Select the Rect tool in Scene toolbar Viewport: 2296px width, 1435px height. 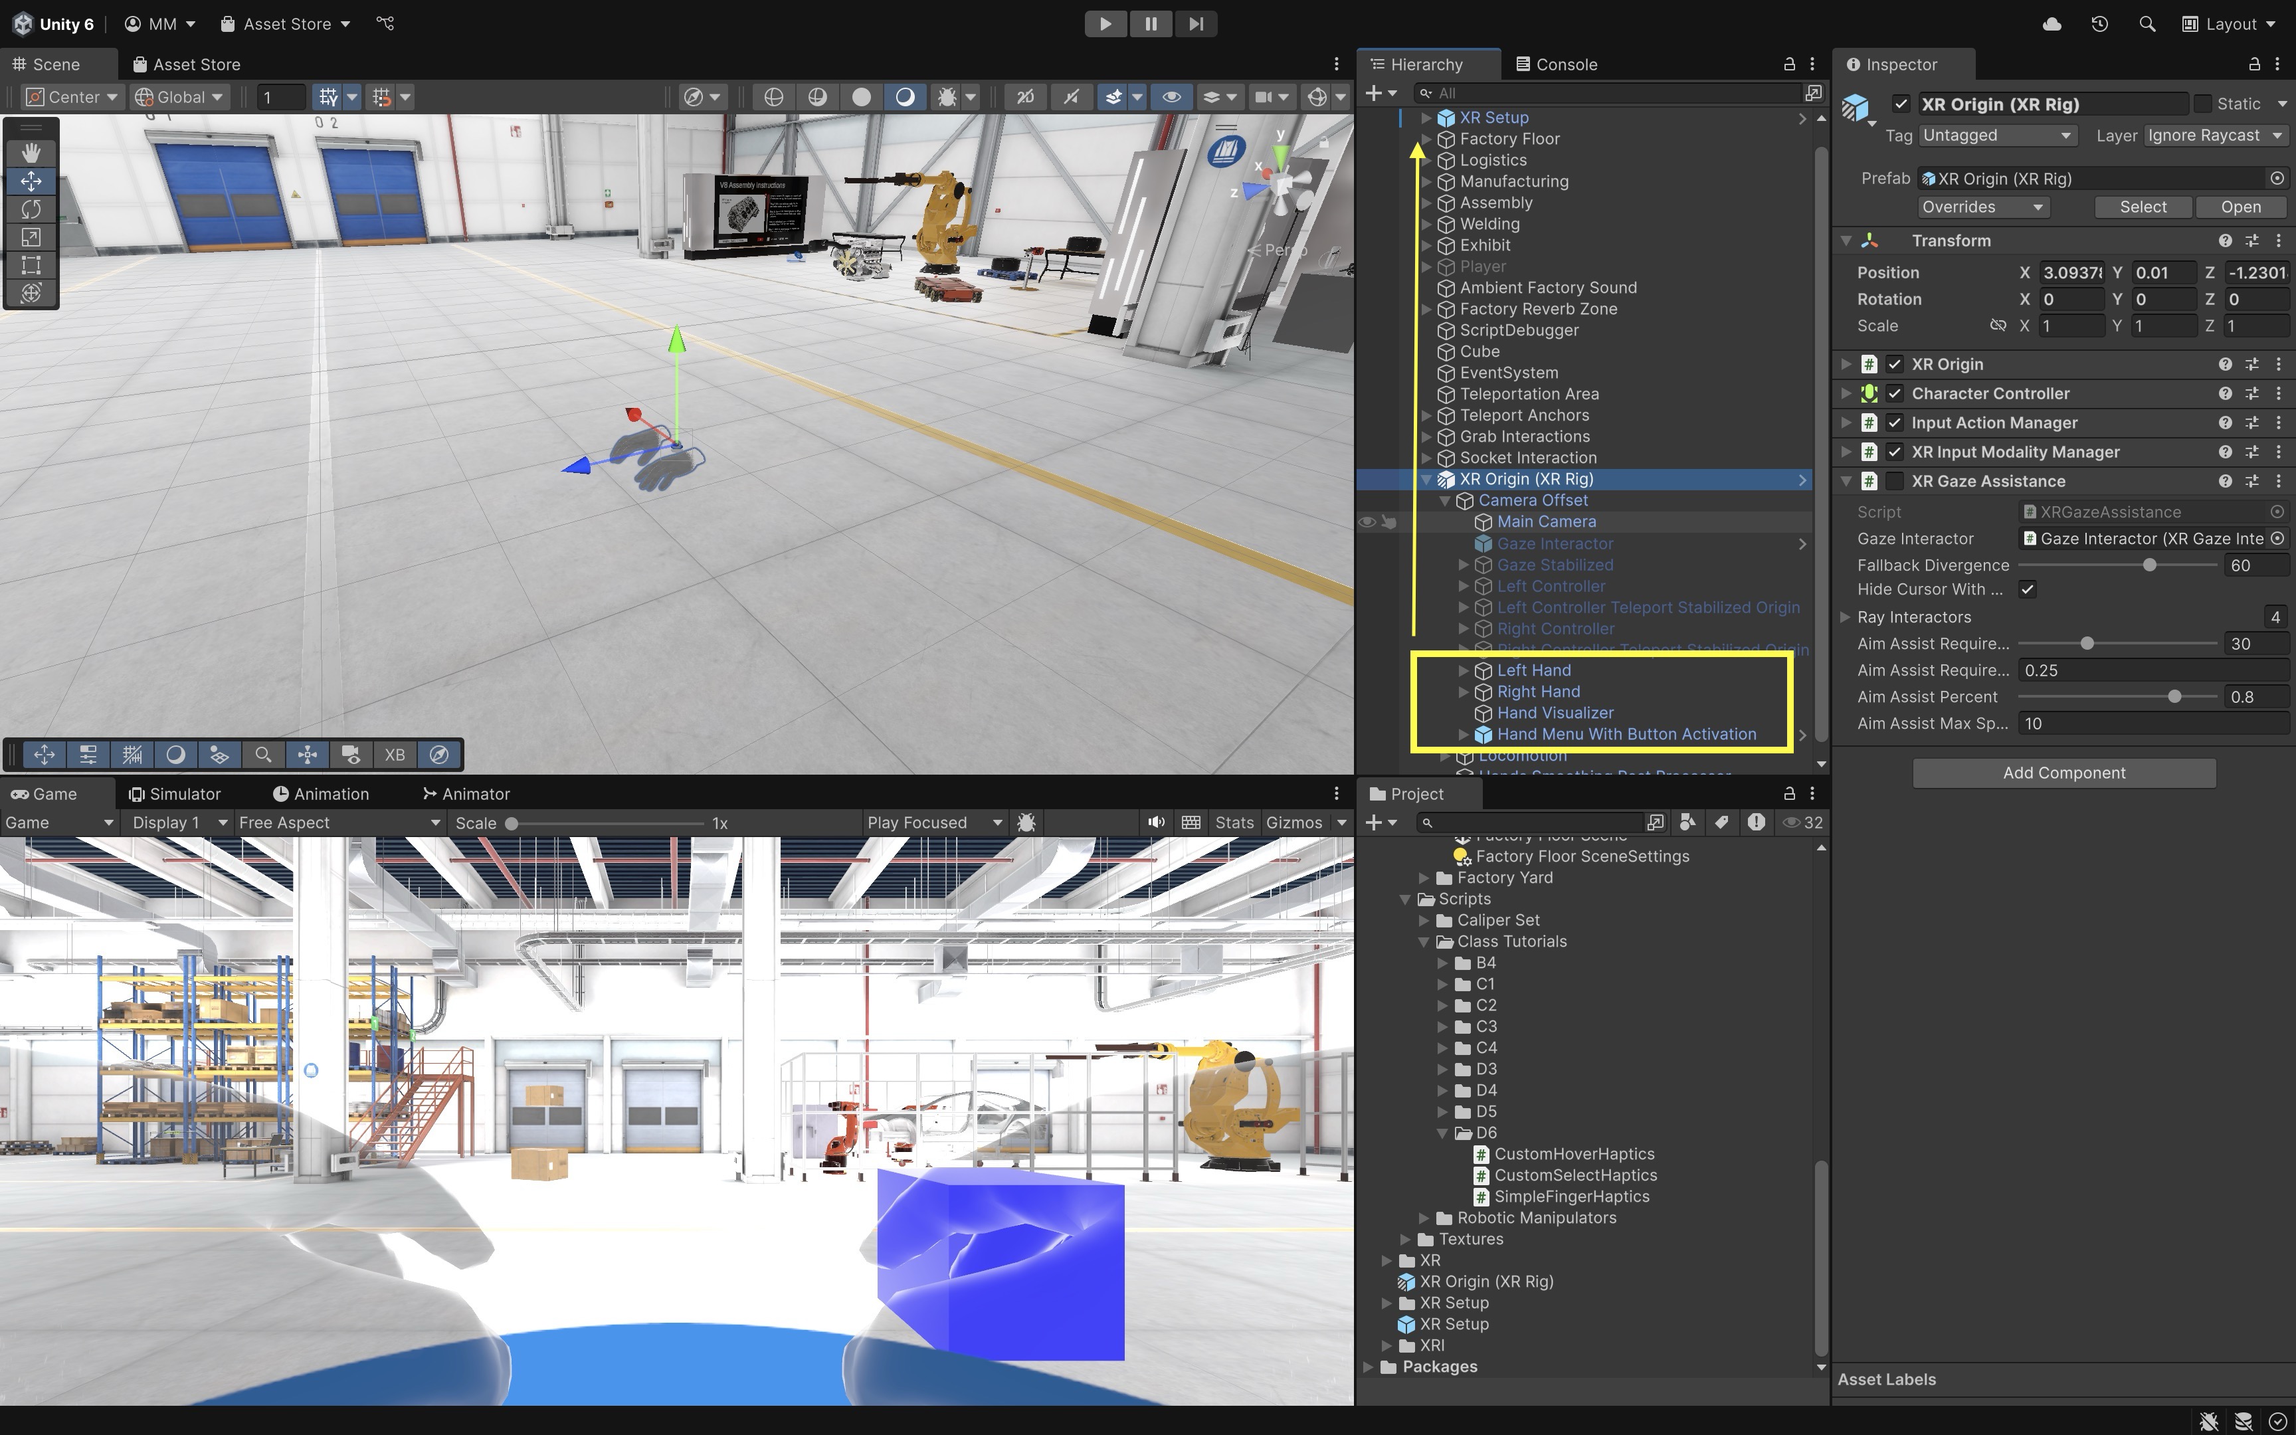click(x=31, y=265)
